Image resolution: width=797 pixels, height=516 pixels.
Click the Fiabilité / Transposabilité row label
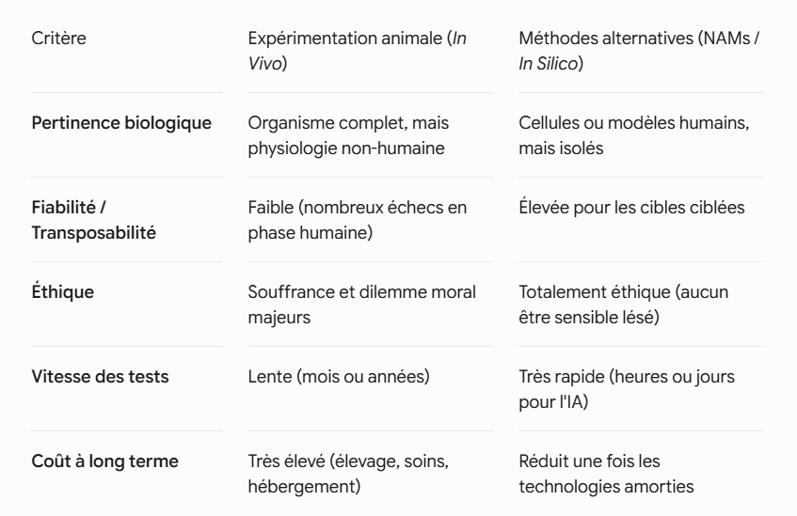93,220
